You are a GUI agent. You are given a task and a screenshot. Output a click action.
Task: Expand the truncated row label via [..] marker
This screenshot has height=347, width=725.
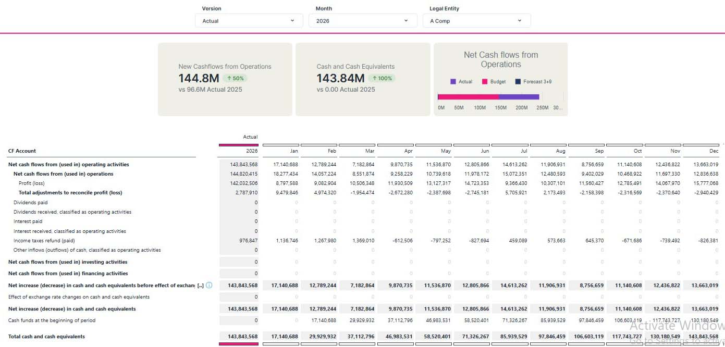pyautogui.click(x=201, y=286)
